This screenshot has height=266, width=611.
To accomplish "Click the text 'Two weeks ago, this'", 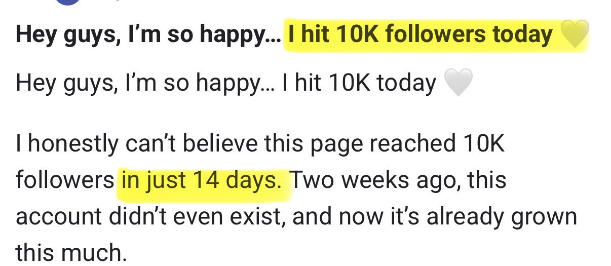I will point(397,180).
